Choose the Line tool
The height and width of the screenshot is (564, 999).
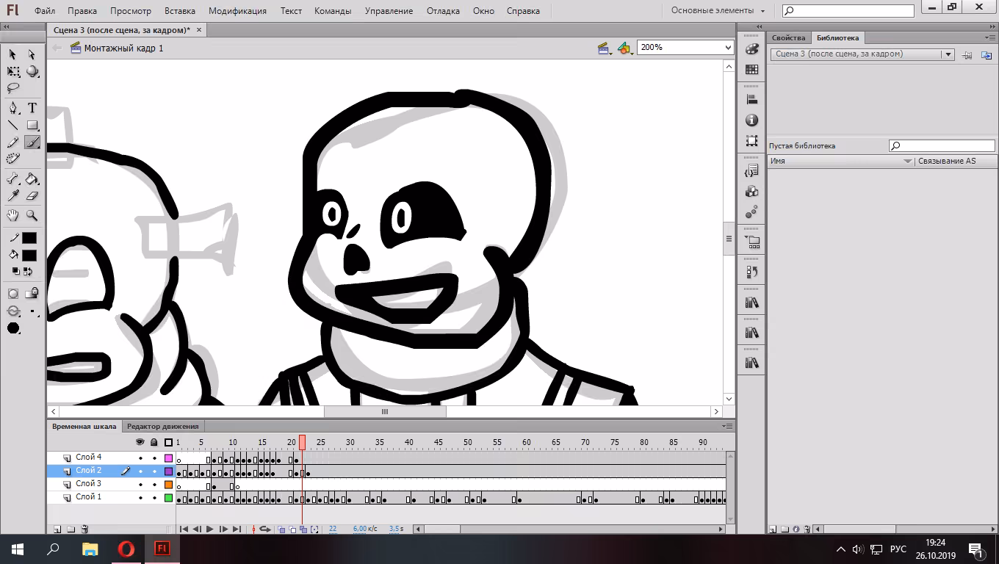click(x=13, y=126)
